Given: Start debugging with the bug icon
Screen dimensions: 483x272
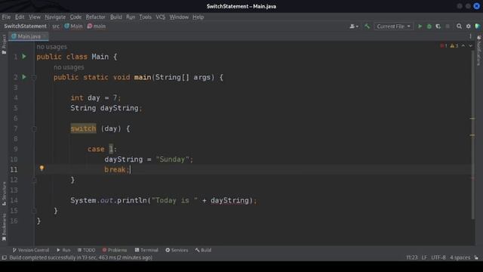Looking at the screenshot, I should 429,26.
